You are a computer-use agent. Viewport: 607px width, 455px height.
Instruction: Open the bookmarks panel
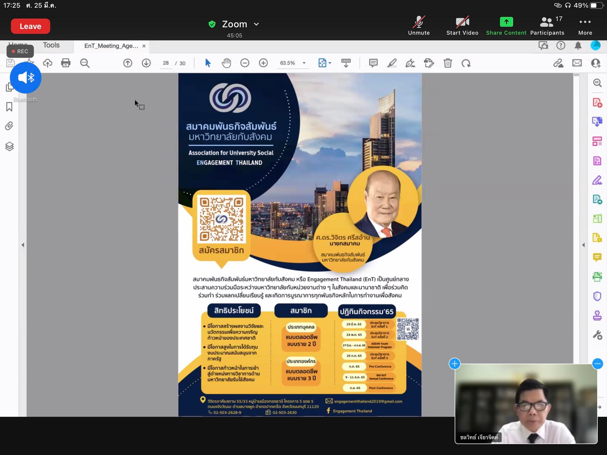[x=9, y=107]
